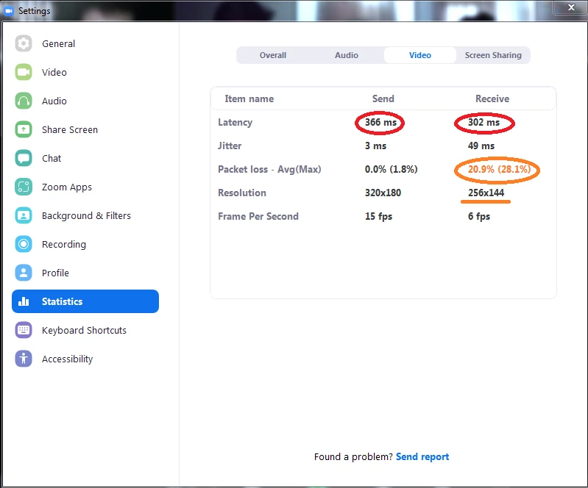Click the 320x180 send resolution value
This screenshot has width=588, height=488.
383,193
